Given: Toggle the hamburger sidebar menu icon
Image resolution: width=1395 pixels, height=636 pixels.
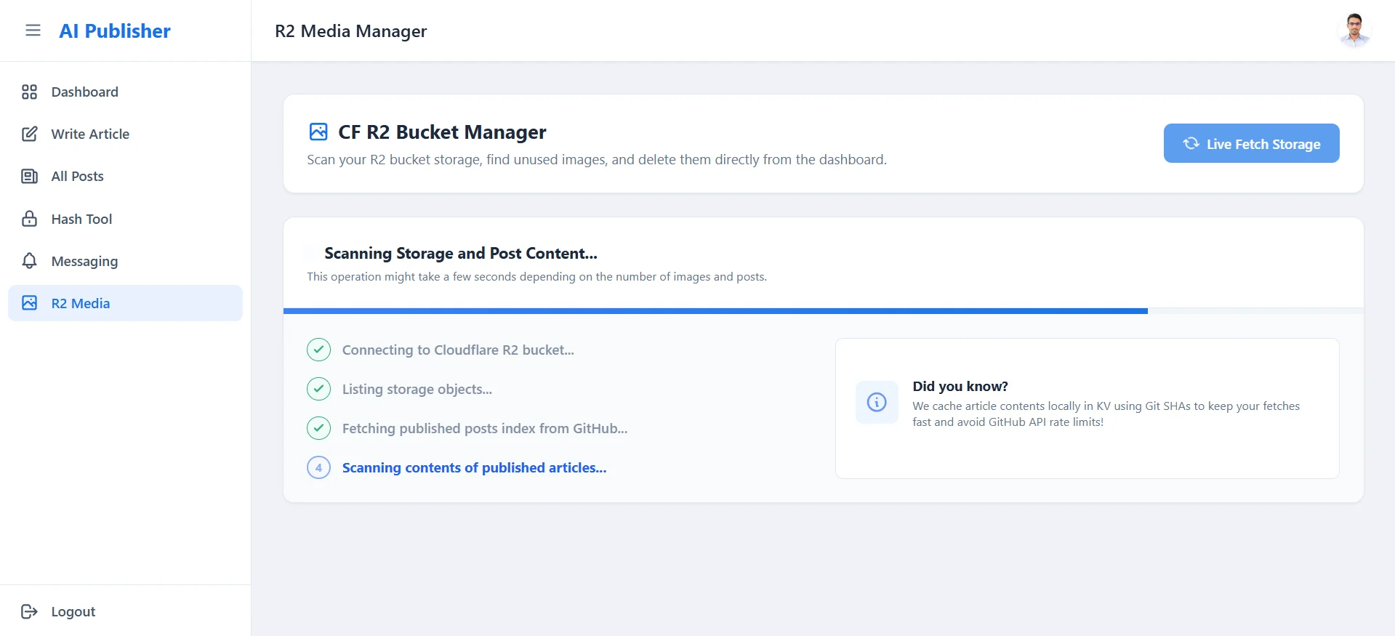Looking at the screenshot, I should (x=33, y=31).
